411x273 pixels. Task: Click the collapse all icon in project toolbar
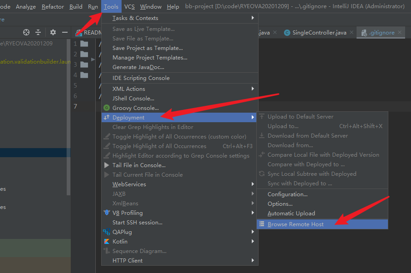tap(38, 32)
